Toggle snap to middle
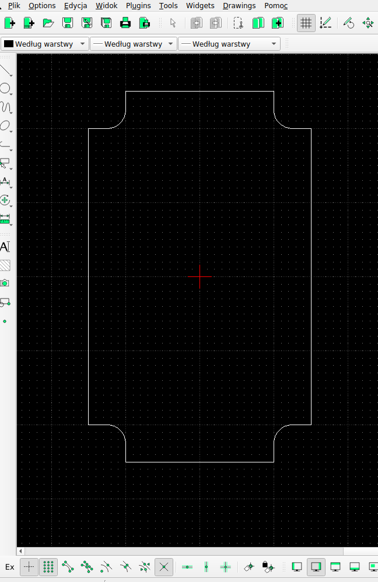The width and height of the screenshot is (378, 582). pos(125,567)
